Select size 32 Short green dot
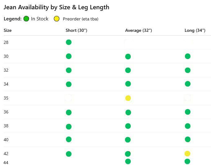The width and height of the screenshot is (211, 165). click(x=69, y=70)
